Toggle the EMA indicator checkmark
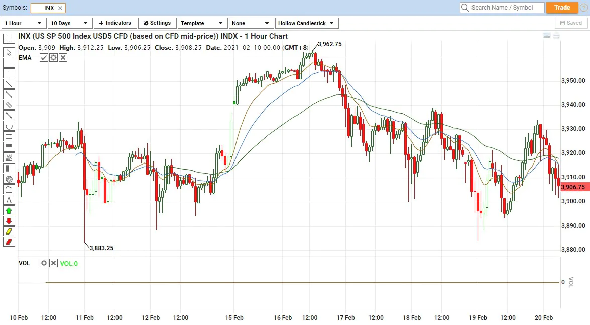 click(x=44, y=58)
